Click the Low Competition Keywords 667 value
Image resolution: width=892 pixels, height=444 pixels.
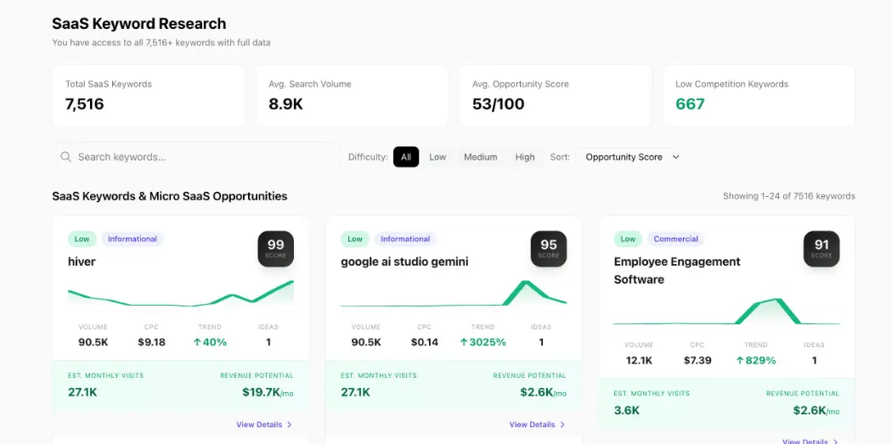coord(690,104)
